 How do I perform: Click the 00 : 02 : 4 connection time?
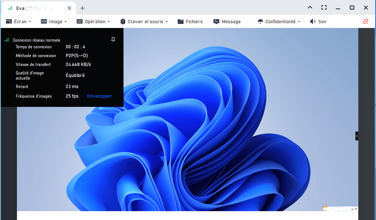point(75,47)
